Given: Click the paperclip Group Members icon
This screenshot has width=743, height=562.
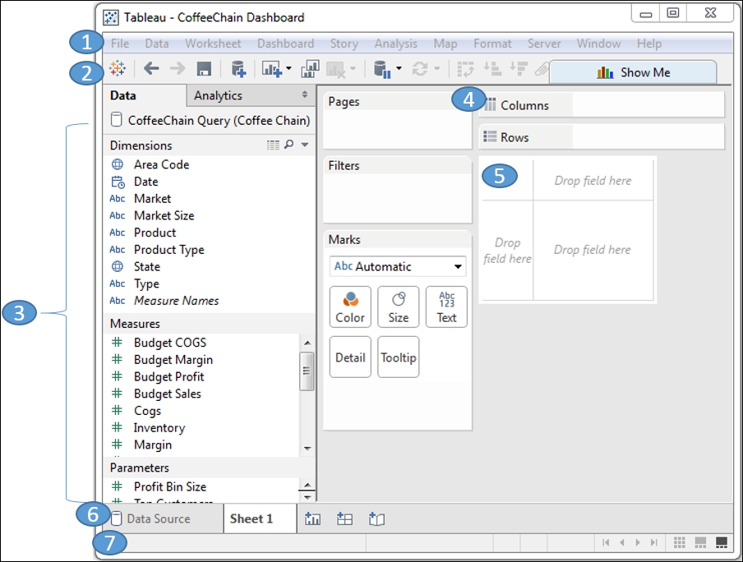Looking at the screenshot, I should [x=541, y=70].
